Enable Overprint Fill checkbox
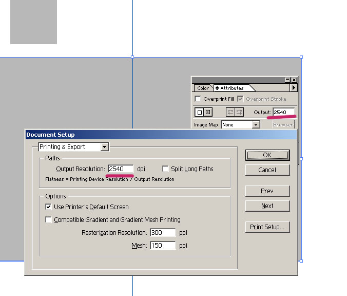This screenshot has width=347, height=296. tap(198, 99)
